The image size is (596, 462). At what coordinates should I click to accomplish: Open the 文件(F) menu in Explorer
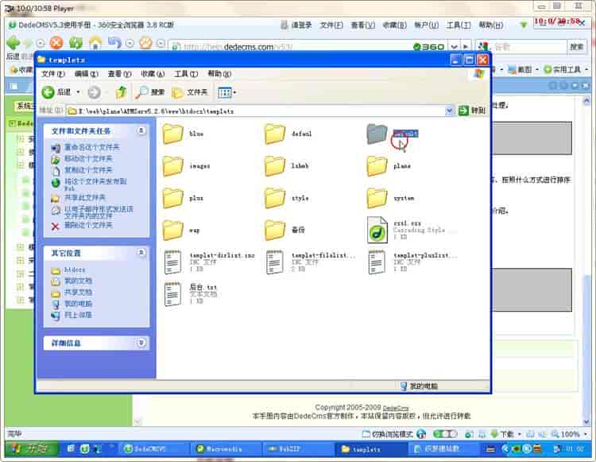pos(52,74)
